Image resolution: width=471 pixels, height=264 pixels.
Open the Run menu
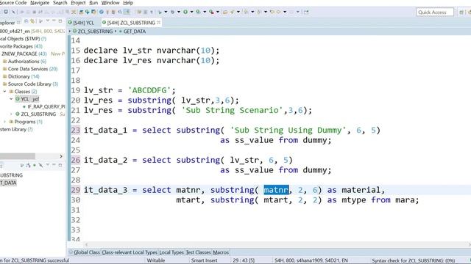coord(93,3)
